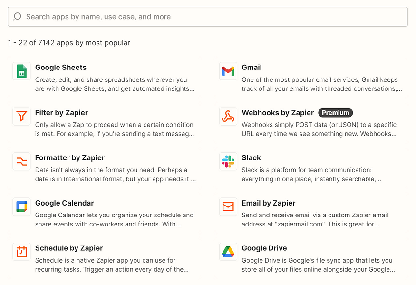Open the Slack app title link
The height and width of the screenshot is (285, 416).
pos(251,158)
